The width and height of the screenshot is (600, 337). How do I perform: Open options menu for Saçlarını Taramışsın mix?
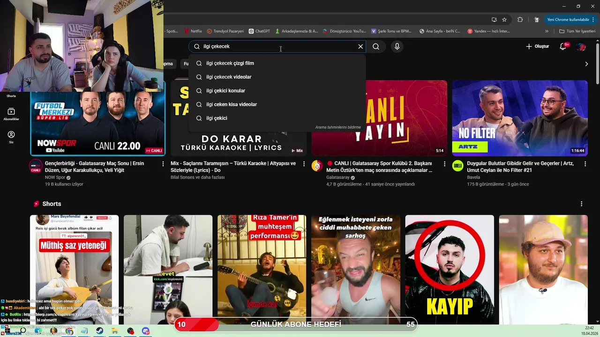click(x=304, y=164)
